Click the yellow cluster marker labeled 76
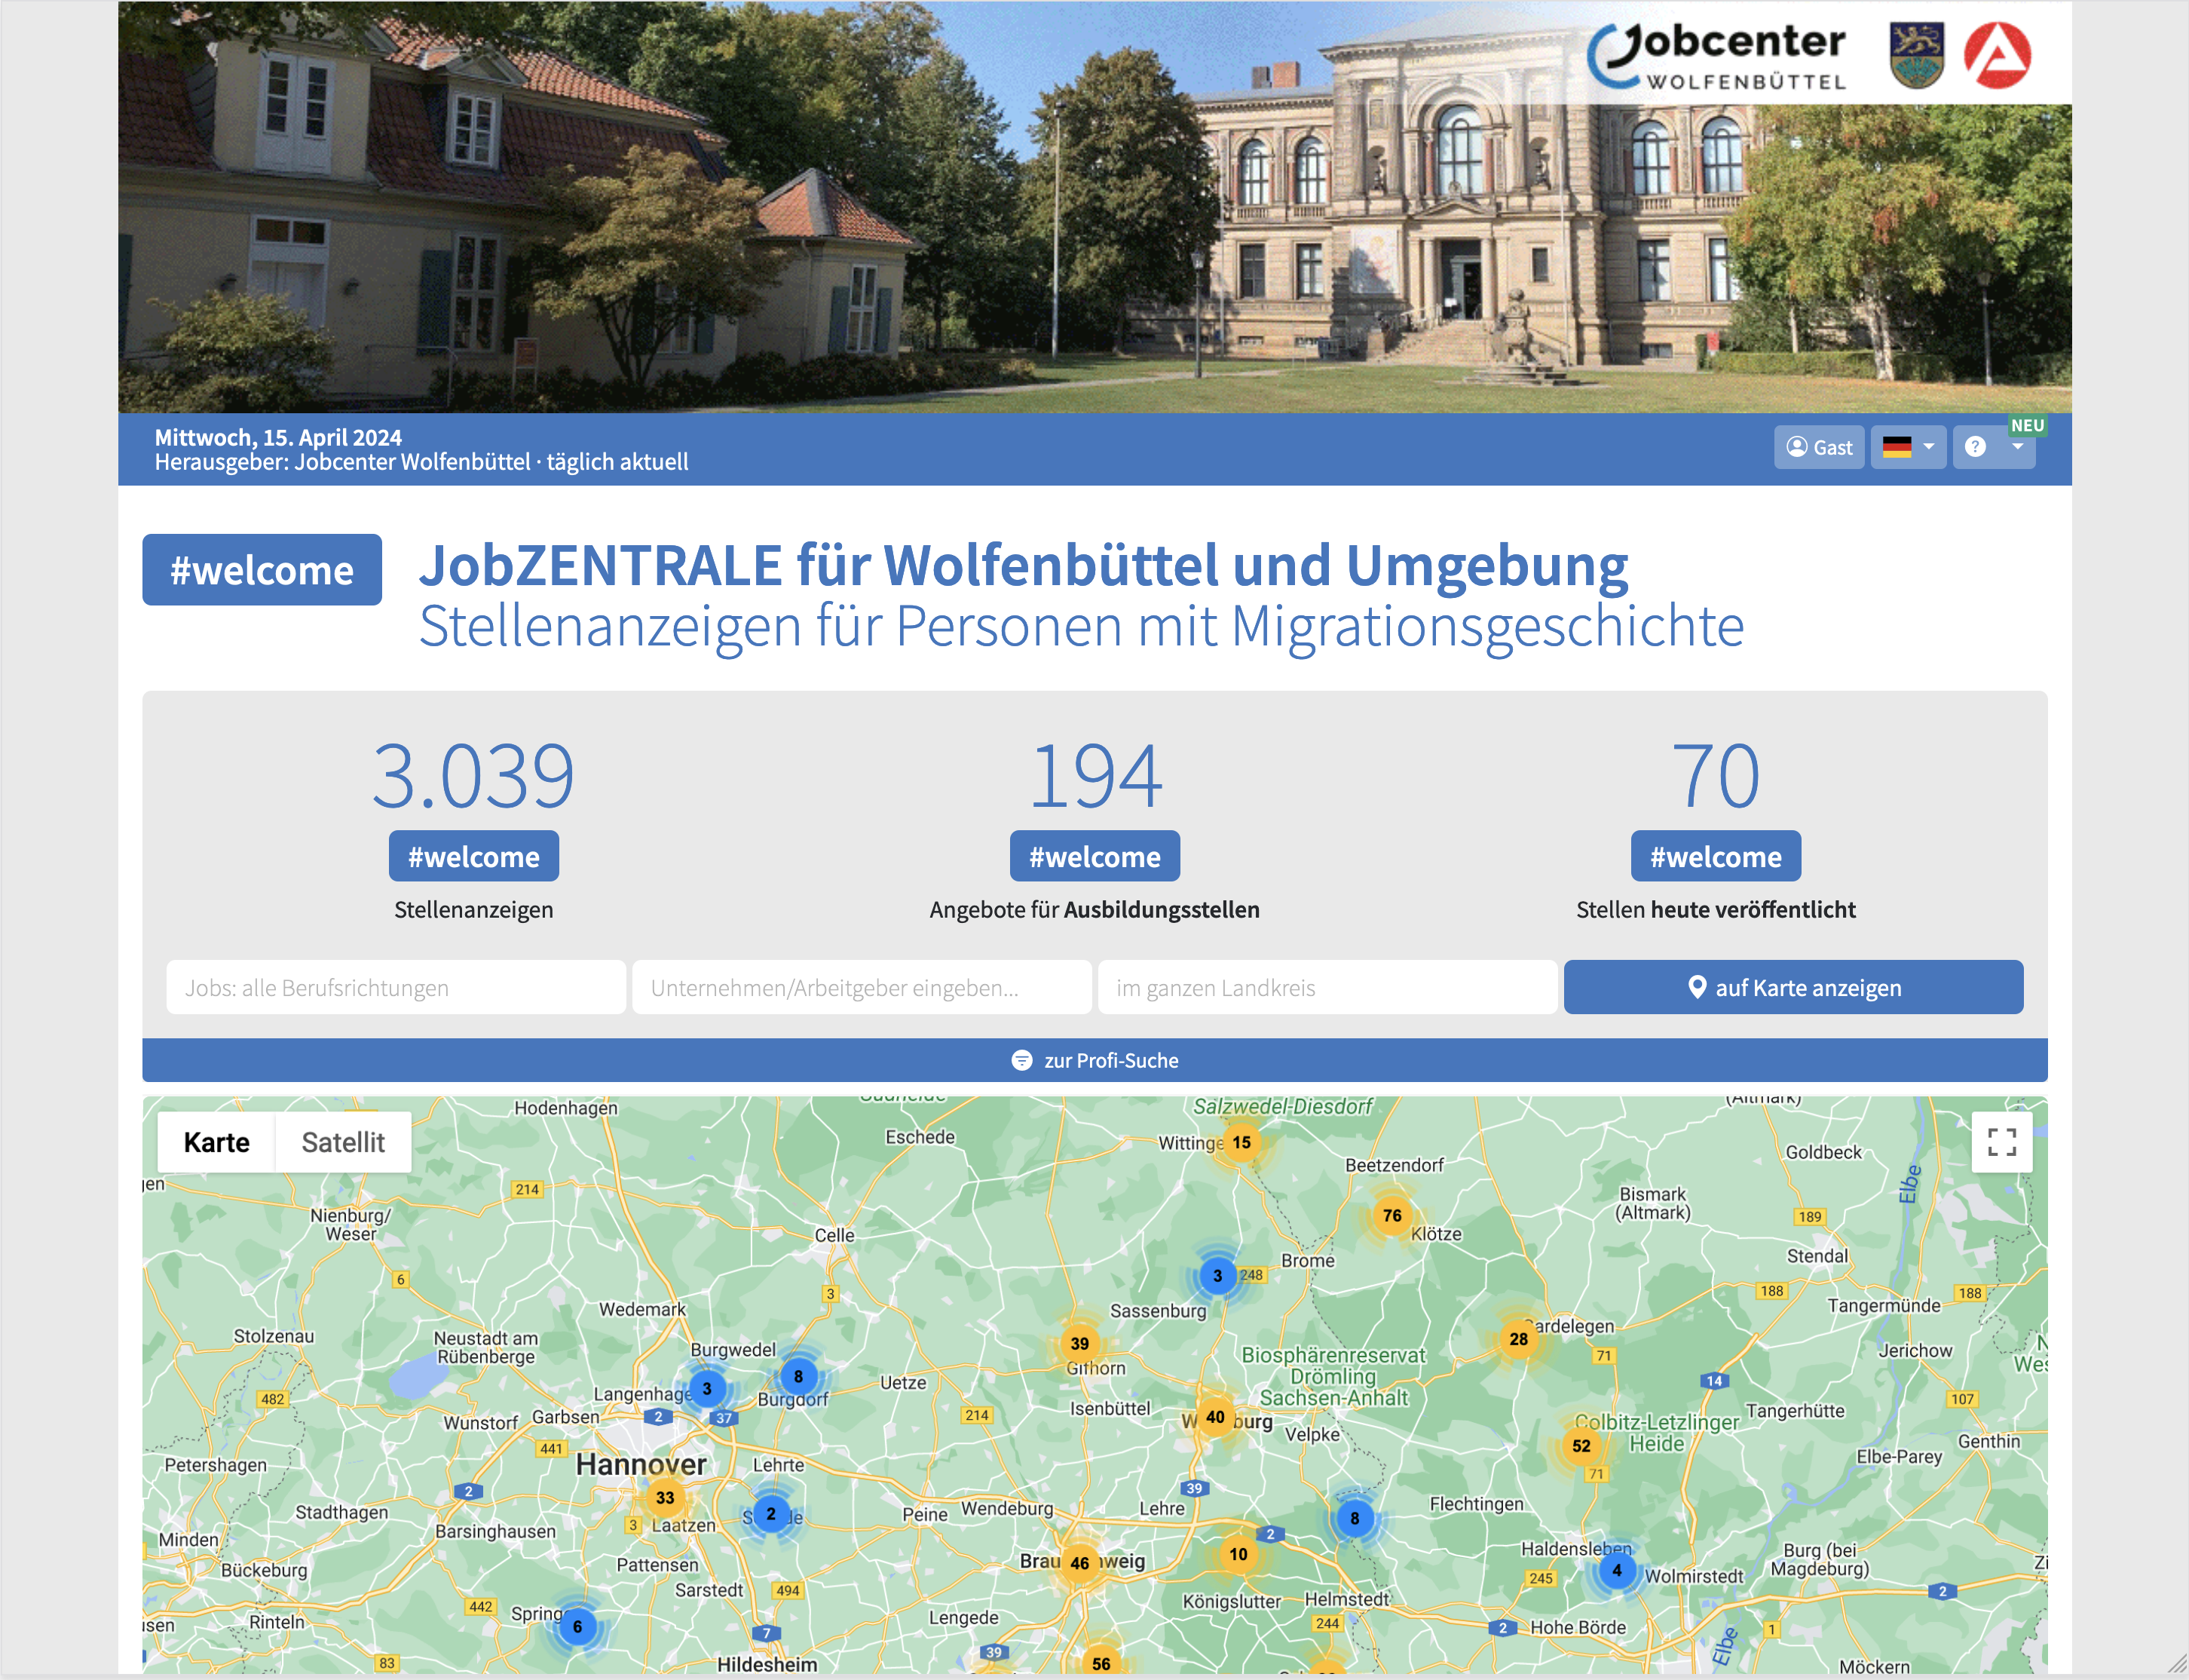This screenshot has width=2189, height=1680. (1391, 1216)
